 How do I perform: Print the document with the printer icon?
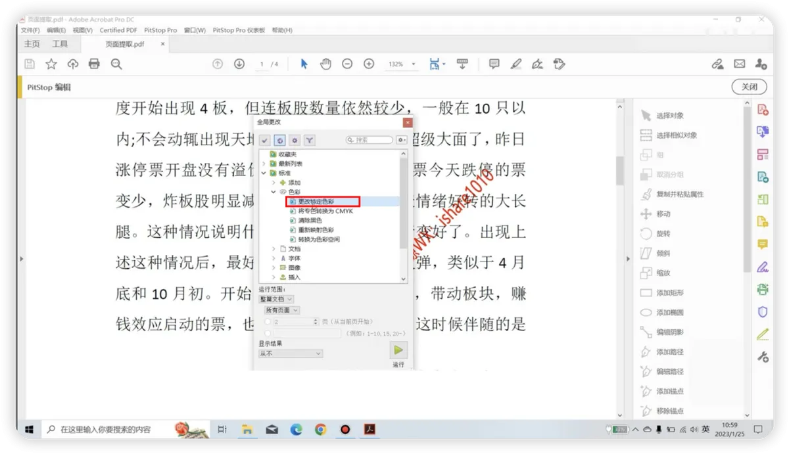click(94, 64)
